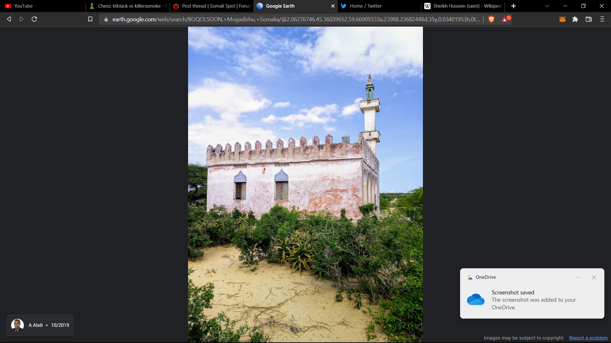
Task: Restore down the browser window
Action: coord(583,6)
